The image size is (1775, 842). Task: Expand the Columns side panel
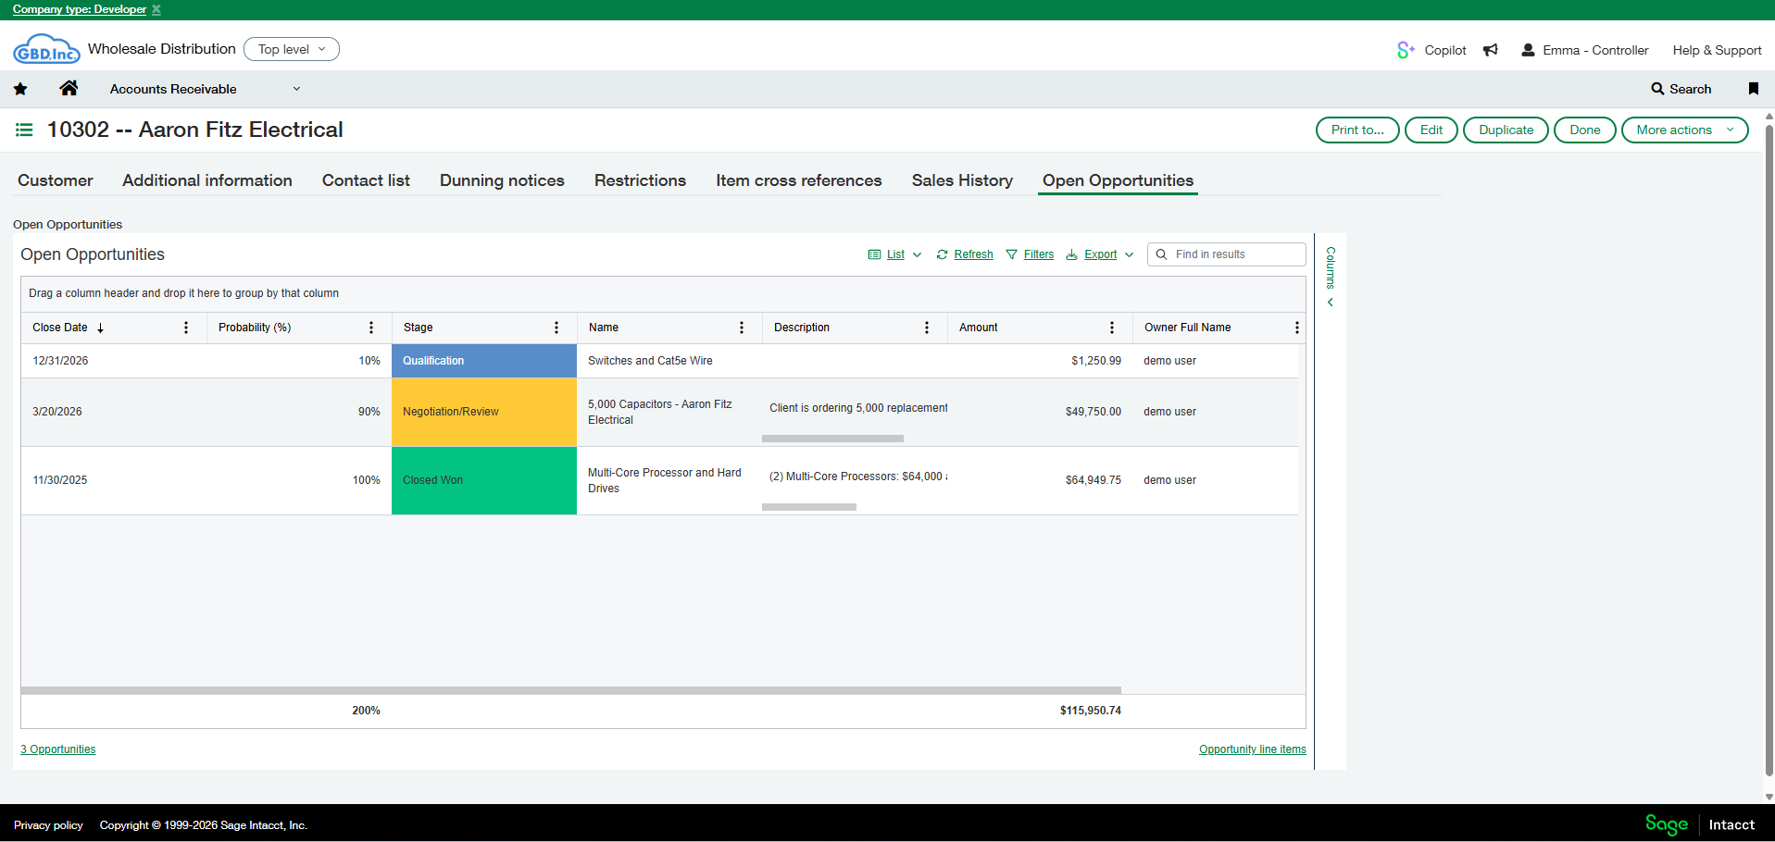(x=1331, y=276)
